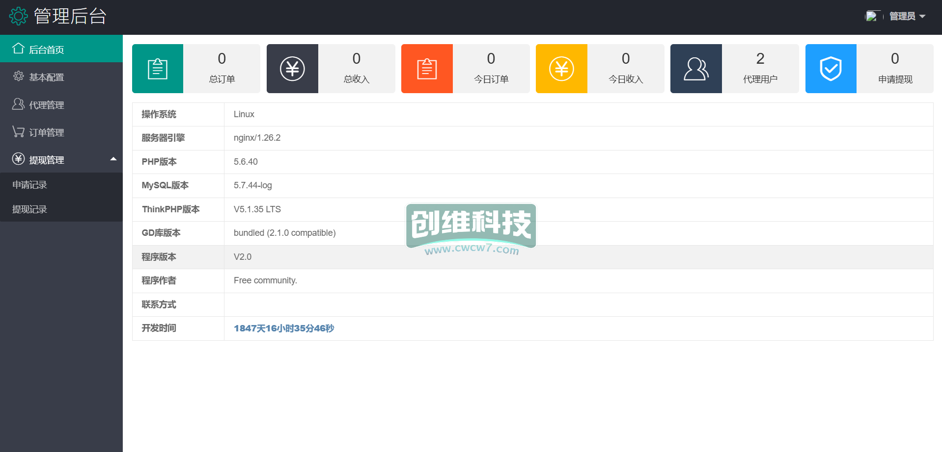Collapse the 提现管理 submenu arrow

113,159
